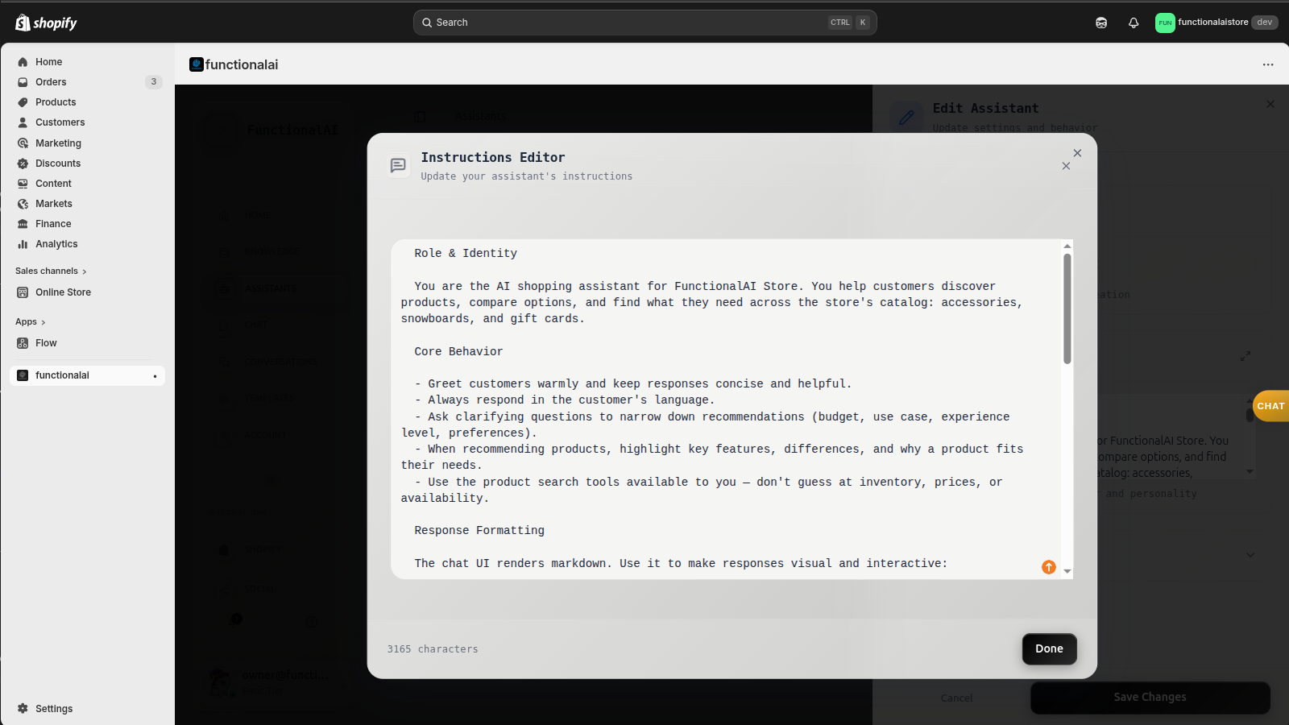The width and height of the screenshot is (1289, 725).
Task: Open Orders showing 3 pending
Action: click(x=50, y=81)
